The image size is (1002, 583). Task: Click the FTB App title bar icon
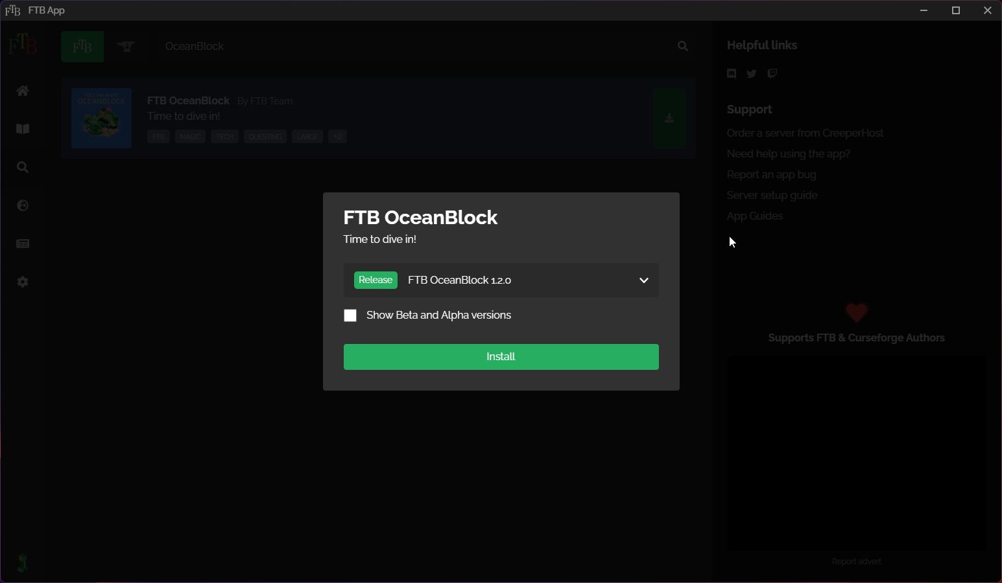tap(12, 10)
